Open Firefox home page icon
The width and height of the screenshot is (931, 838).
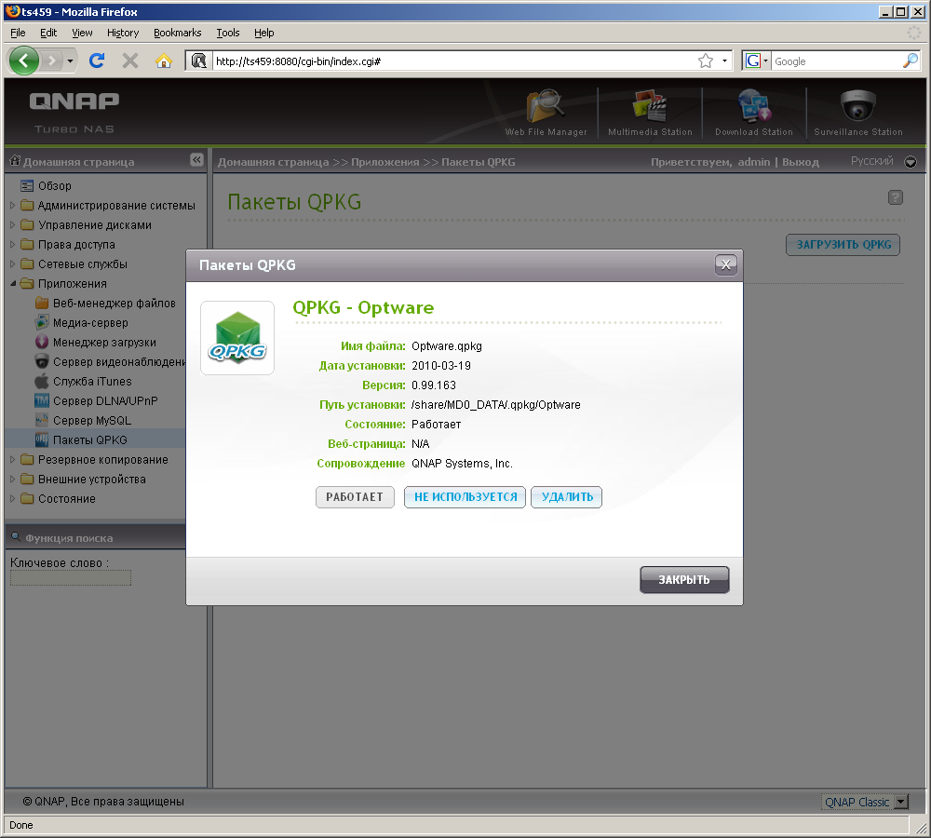tap(163, 61)
